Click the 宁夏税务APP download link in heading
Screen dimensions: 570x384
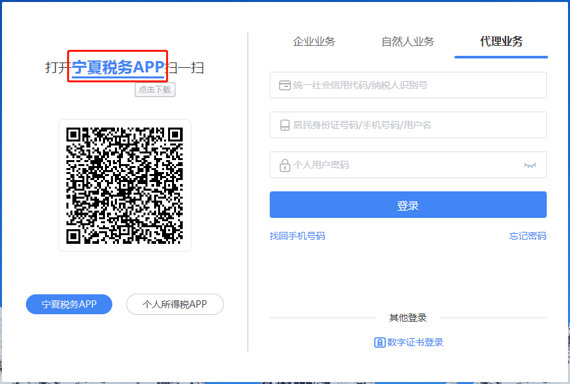point(118,67)
